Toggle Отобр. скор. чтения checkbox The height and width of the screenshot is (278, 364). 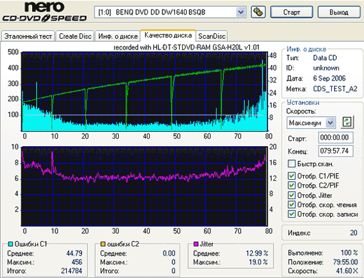[291, 205]
